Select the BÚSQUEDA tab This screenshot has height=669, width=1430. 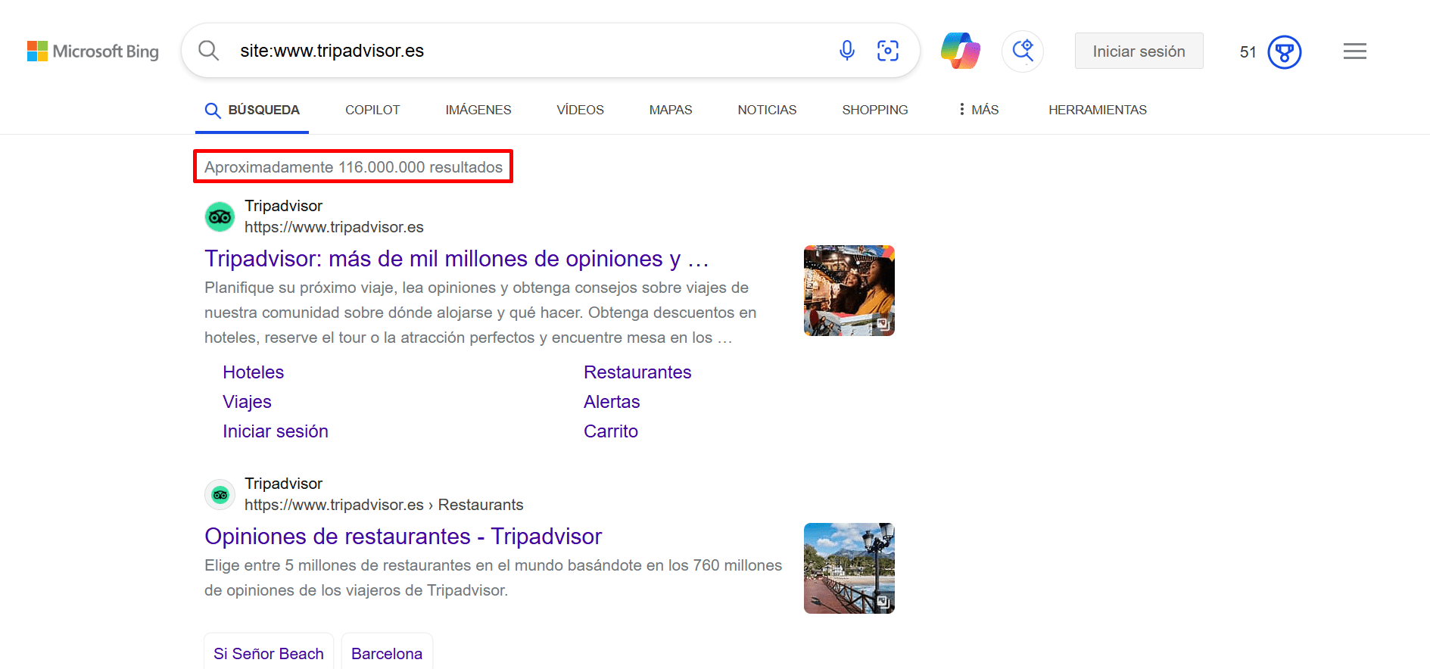coord(252,110)
